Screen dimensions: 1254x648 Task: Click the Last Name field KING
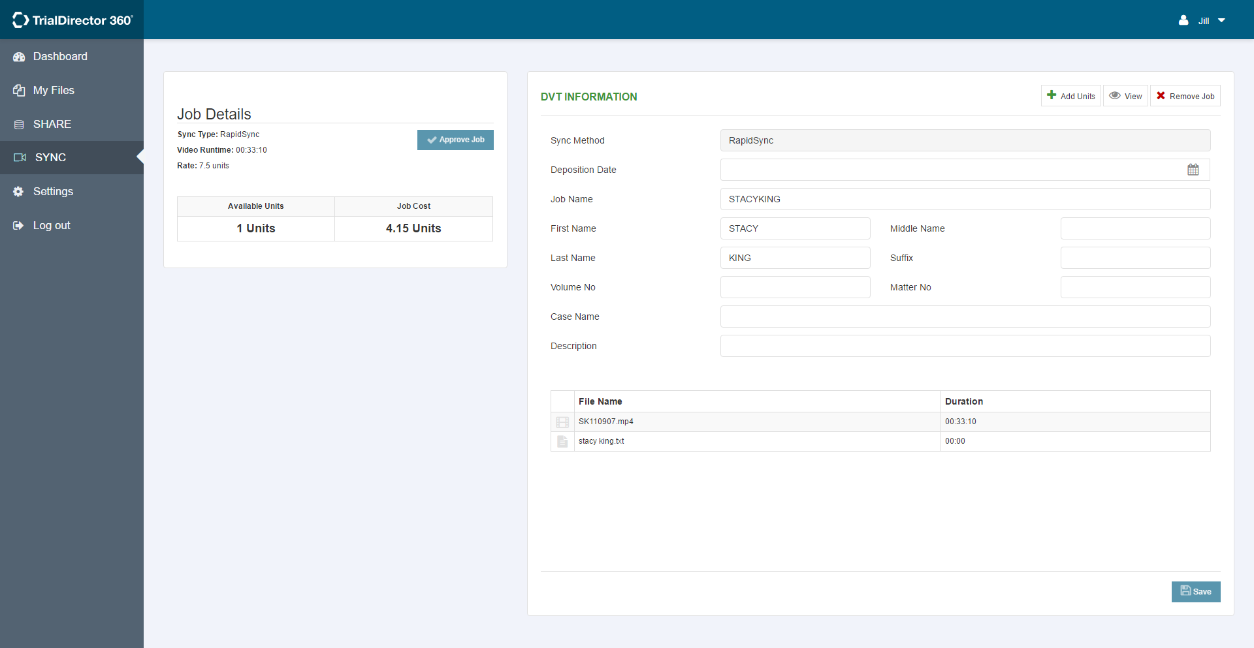click(x=796, y=258)
